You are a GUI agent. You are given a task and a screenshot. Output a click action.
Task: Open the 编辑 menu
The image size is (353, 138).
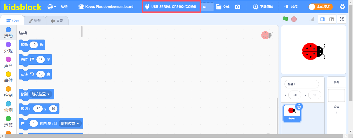[64, 7]
